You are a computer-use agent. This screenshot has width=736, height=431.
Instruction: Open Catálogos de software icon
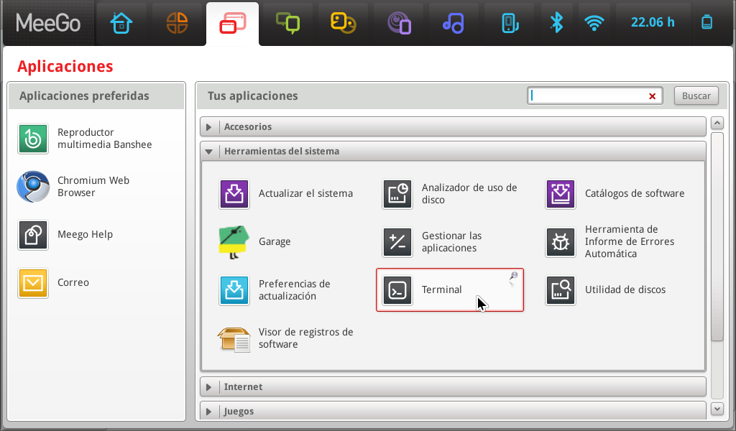coord(561,194)
